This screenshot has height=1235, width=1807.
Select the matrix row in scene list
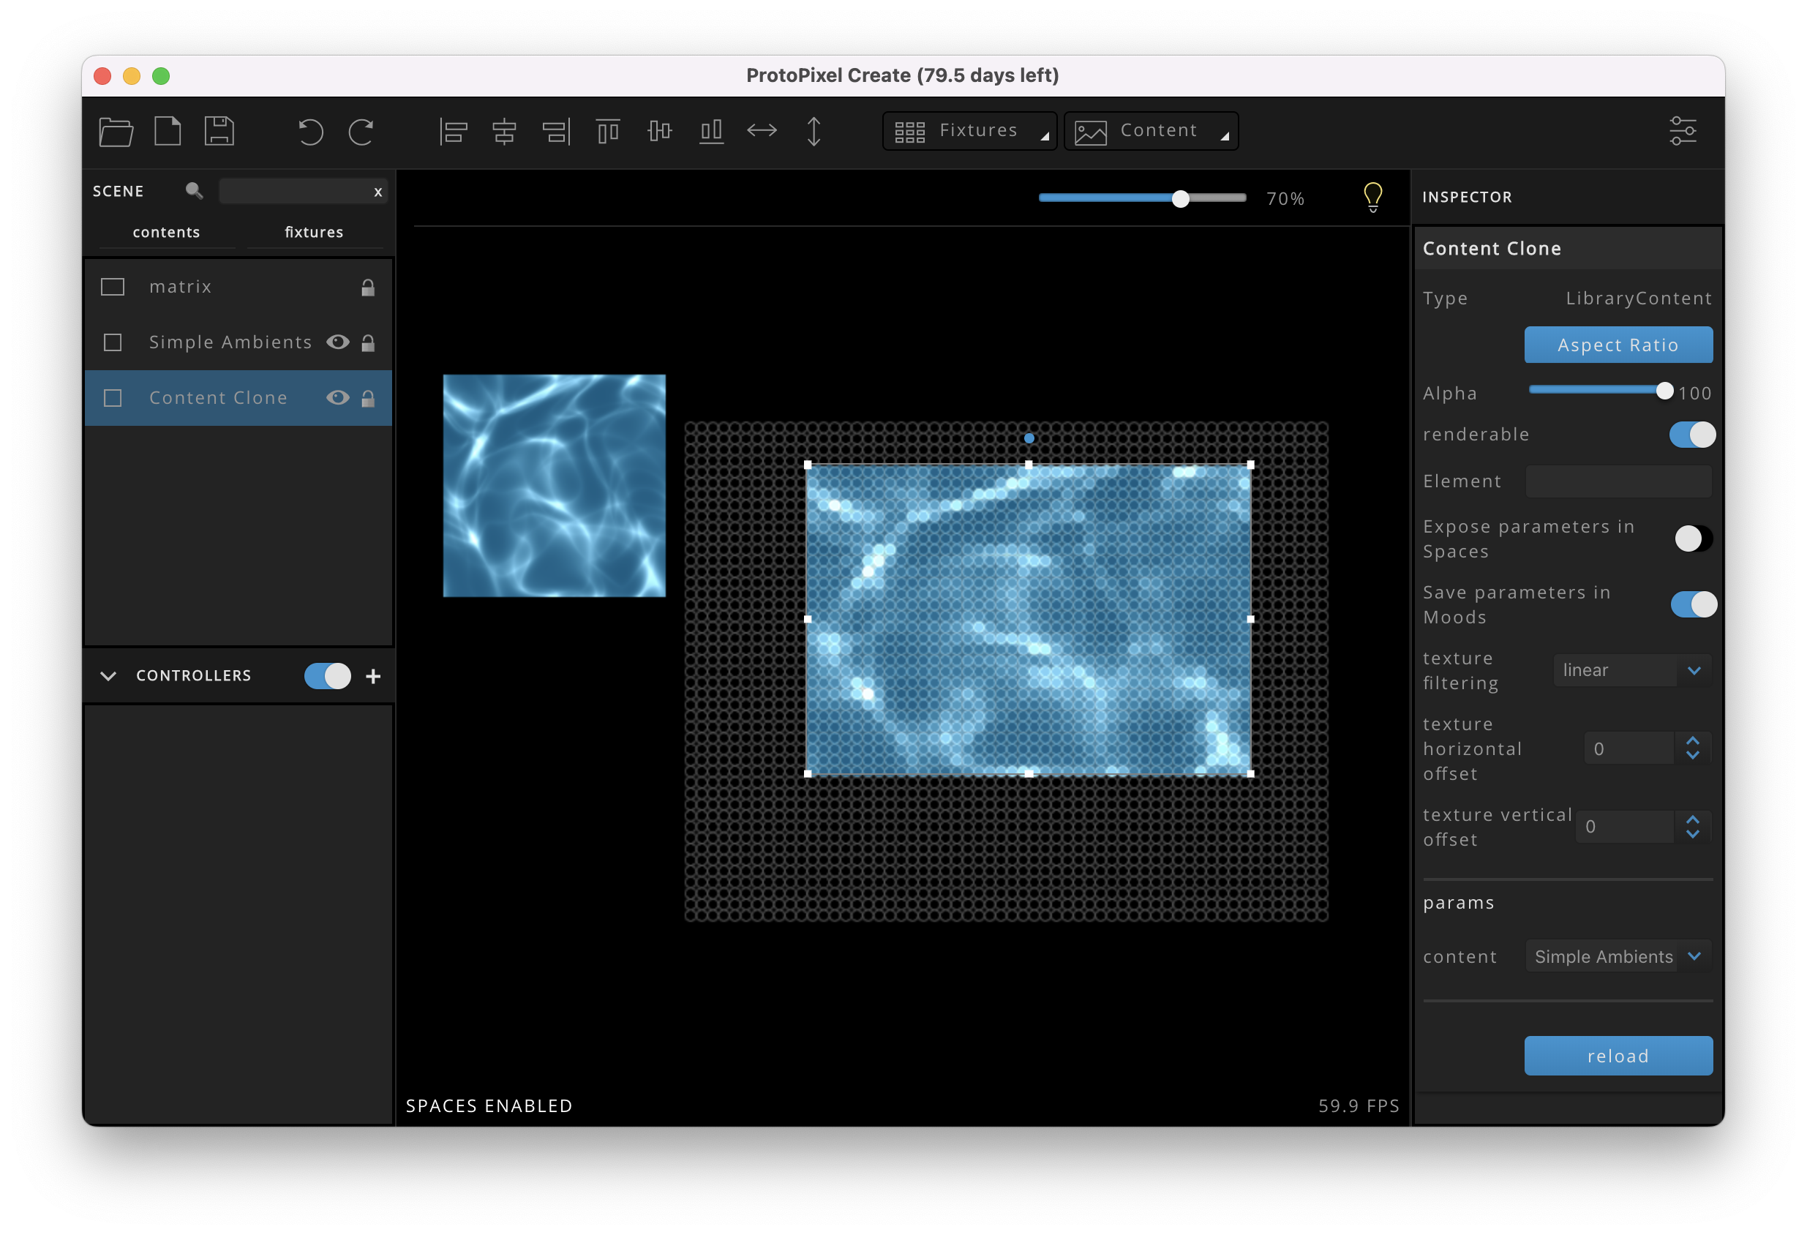238,287
